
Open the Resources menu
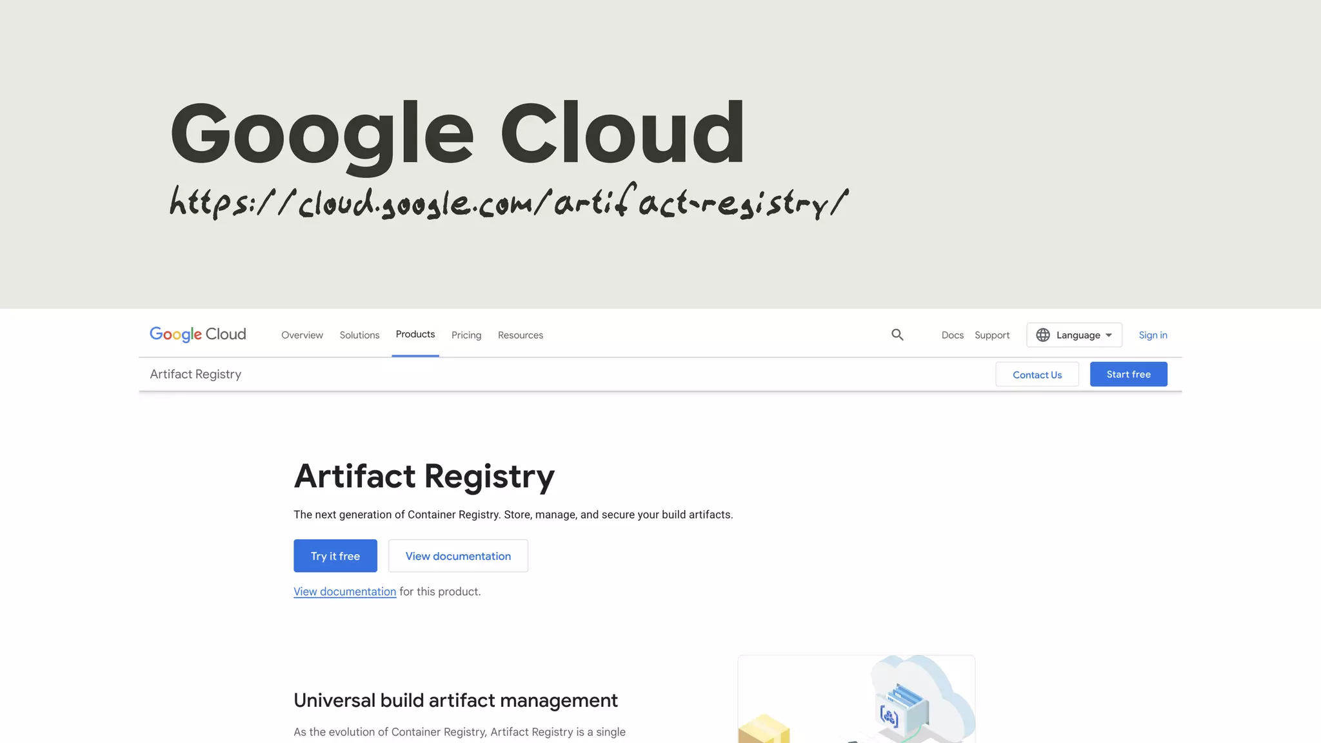pos(521,335)
